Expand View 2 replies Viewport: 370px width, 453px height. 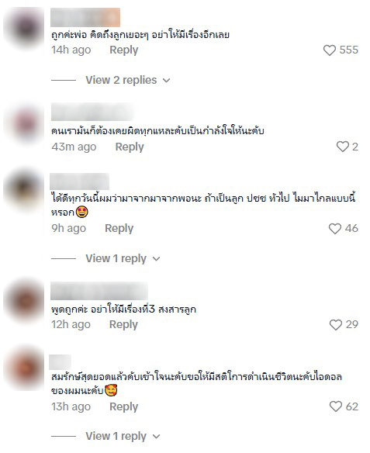tap(128, 80)
